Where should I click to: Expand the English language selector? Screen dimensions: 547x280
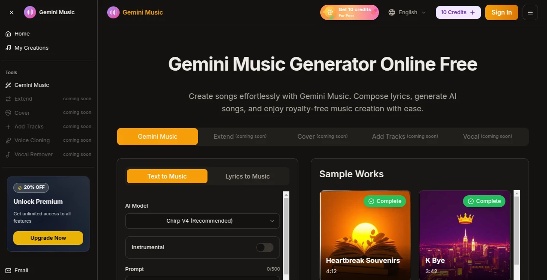(406, 12)
